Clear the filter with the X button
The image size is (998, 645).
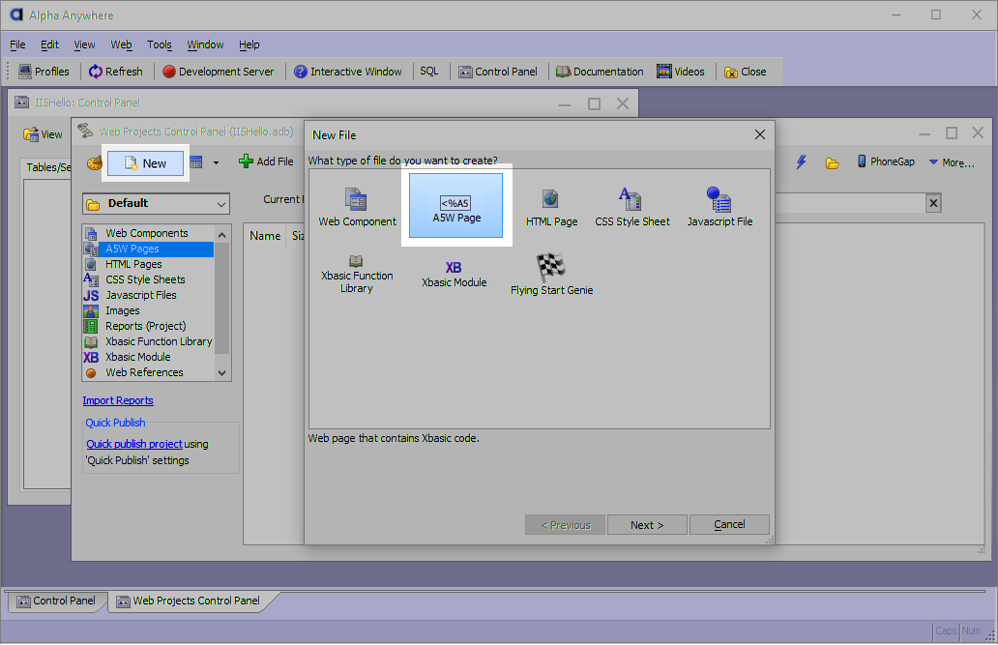point(933,203)
